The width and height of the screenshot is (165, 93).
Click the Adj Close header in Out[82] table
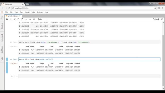(x=69, y=47)
